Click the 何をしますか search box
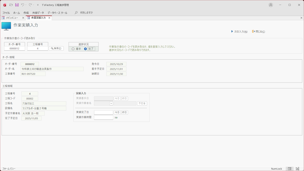The height and width of the screenshot is (171, 304). (x=86, y=13)
